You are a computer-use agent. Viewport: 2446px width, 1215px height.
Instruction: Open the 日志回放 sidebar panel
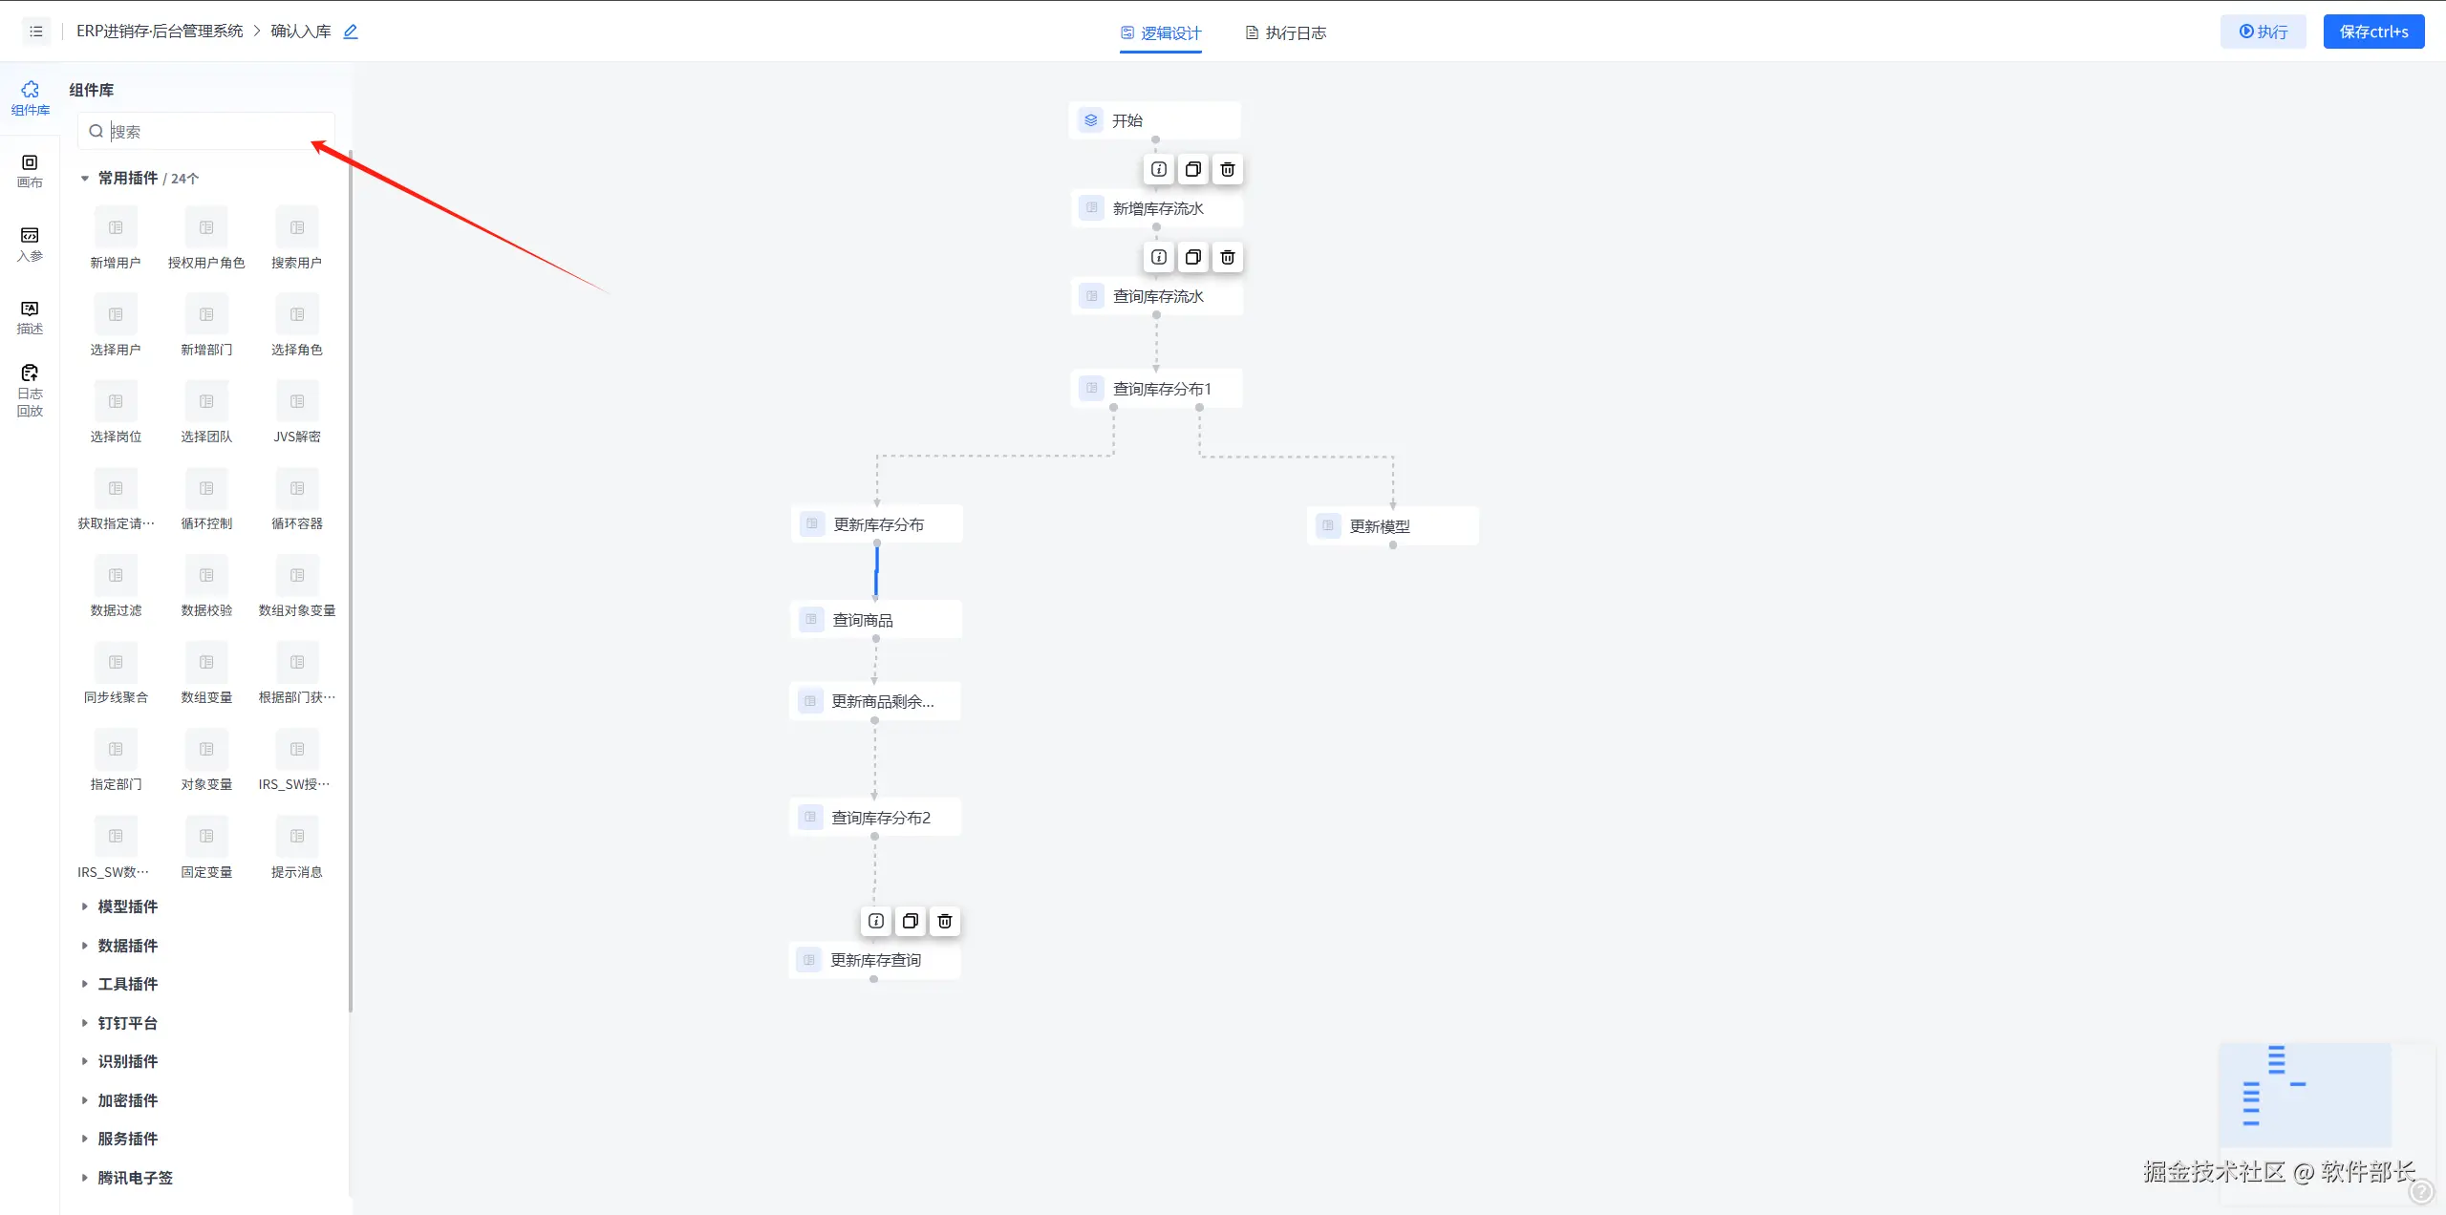click(x=30, y=390)
